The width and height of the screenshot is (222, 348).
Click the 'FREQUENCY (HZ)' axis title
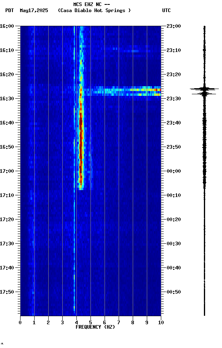tap(95, 327)
